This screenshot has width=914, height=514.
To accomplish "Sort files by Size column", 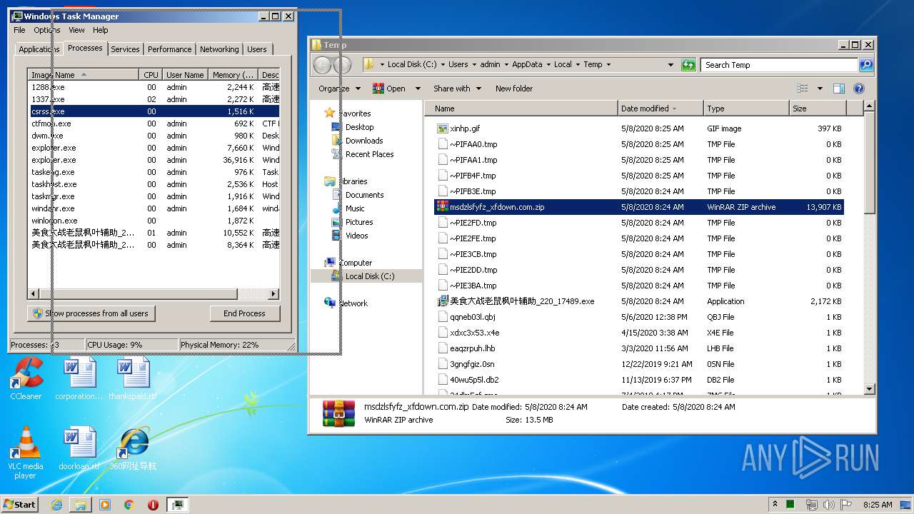I will pyautogui.click(x=818, y=109).
